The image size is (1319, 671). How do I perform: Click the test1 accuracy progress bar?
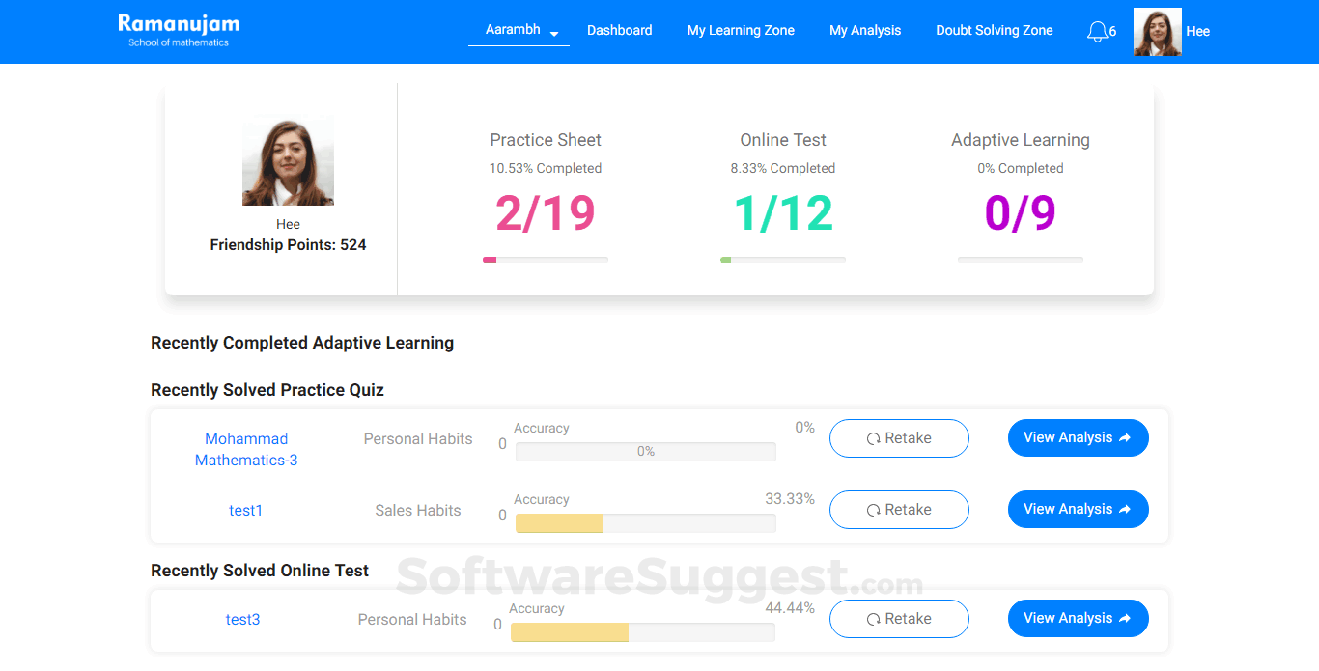click(x=645, y=523)
